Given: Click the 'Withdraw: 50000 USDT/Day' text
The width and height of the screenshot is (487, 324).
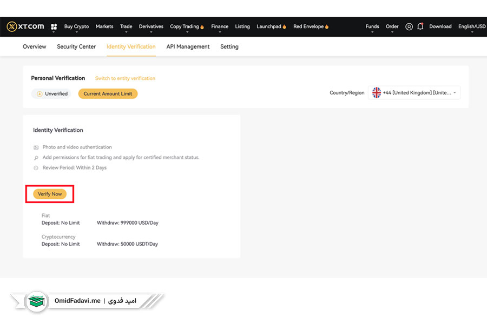Looking at the screenshot, I should [x=127, y=244].
